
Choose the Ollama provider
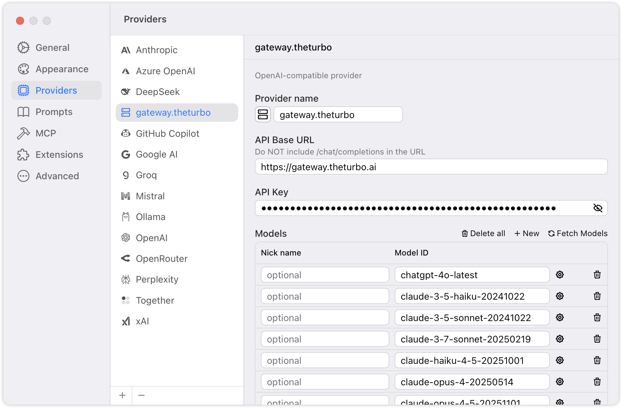tap(150, 217)
